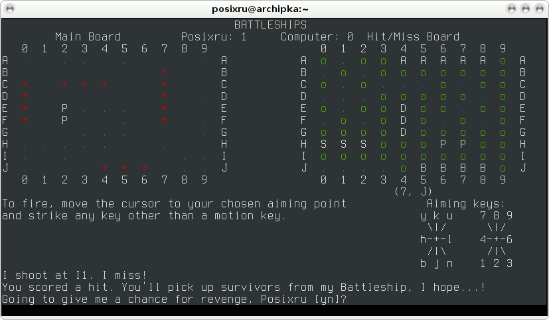The image size is (549, 320).
Task: Click the 3 in the 1 2 3 keypad row
Action: pyautogui.click(x=509, y=263)
